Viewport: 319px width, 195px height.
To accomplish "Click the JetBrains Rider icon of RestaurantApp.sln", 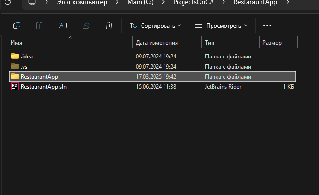I will click(14, 87).
